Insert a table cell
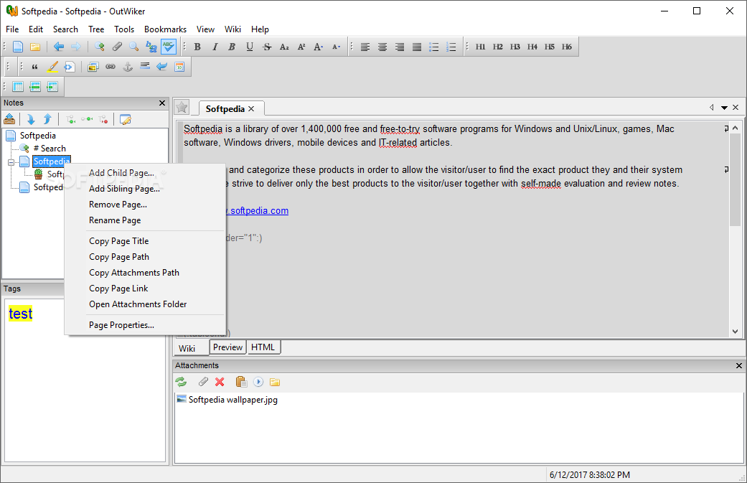Screen dimensions: 747x483 tap(52, 87)
